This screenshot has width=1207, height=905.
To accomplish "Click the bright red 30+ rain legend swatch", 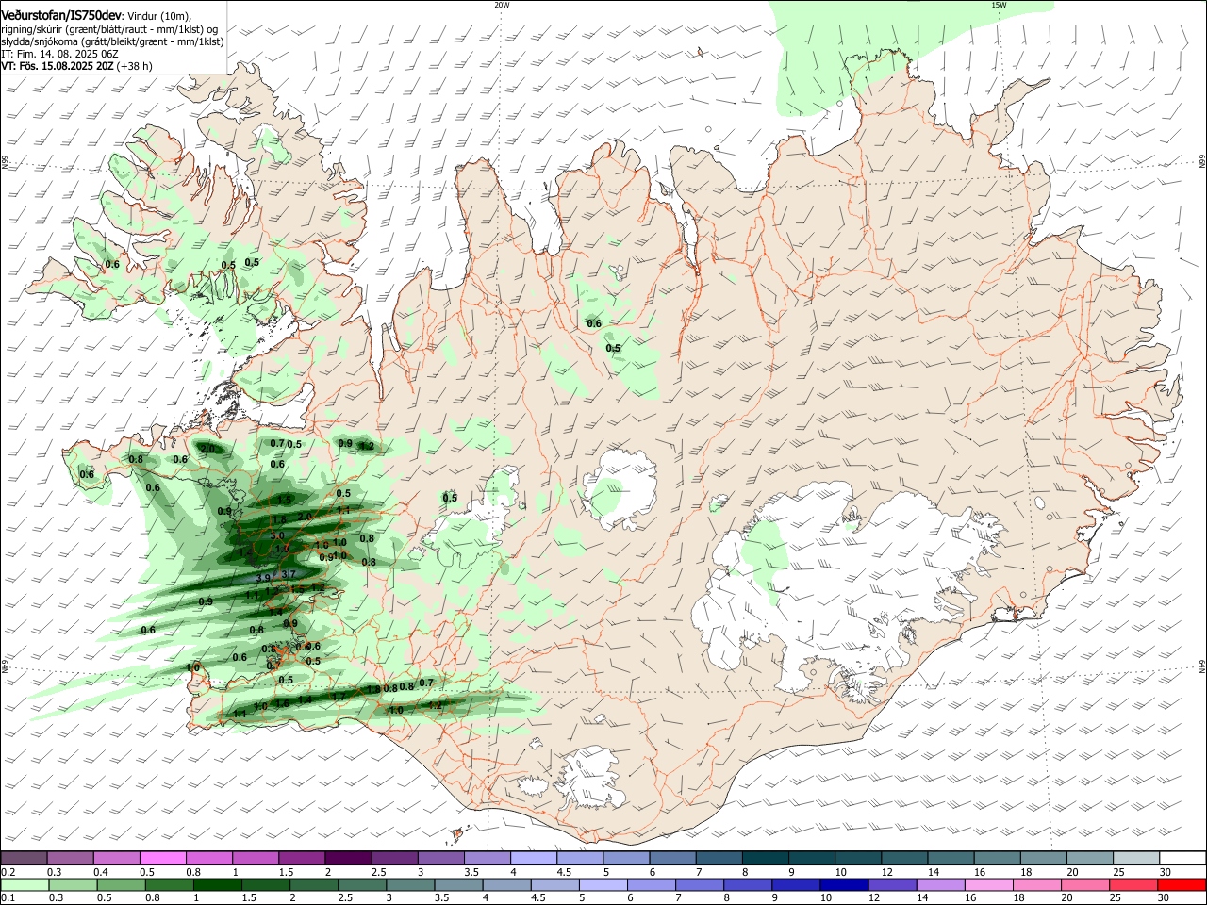I will point(1182,884).
